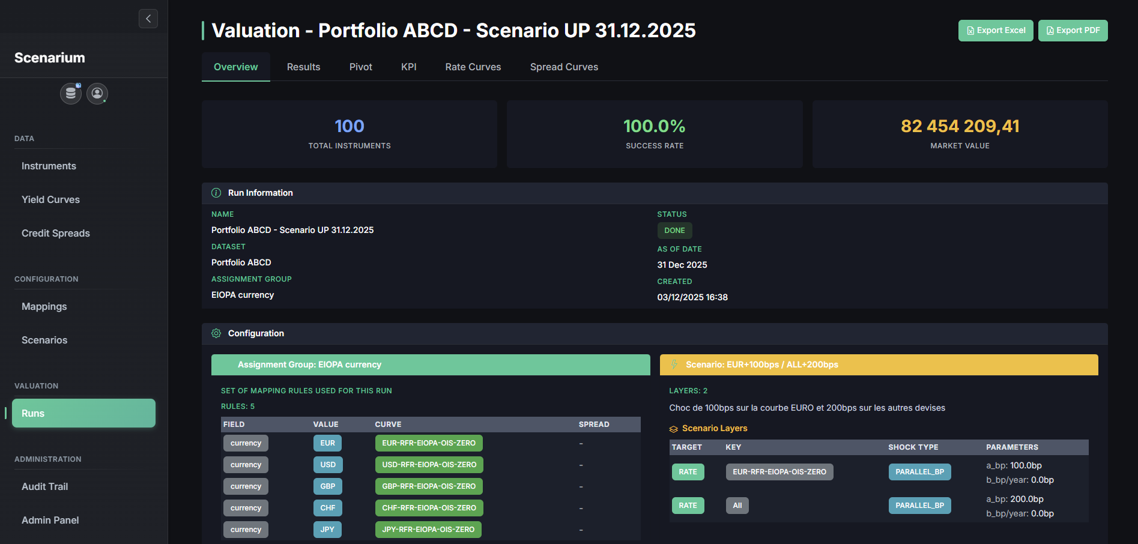Click the green Assignment Group banner

(430, 364)
